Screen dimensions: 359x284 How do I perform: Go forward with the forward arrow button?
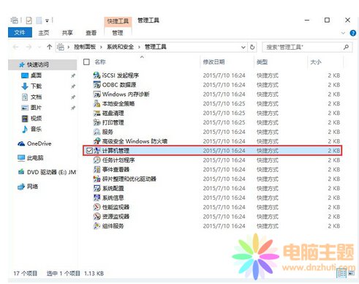(x=29, y=47)
